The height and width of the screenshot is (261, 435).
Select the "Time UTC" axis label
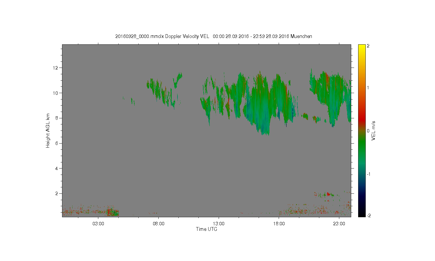(206, 229)
